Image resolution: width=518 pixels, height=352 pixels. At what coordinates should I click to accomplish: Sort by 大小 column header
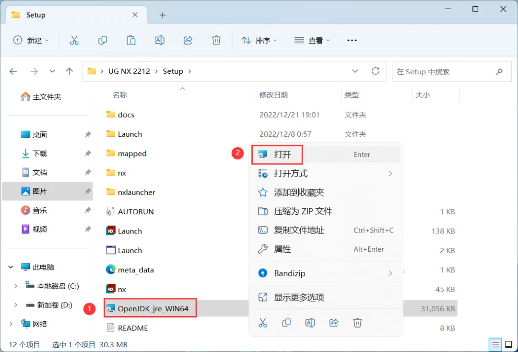pos(423,95)
